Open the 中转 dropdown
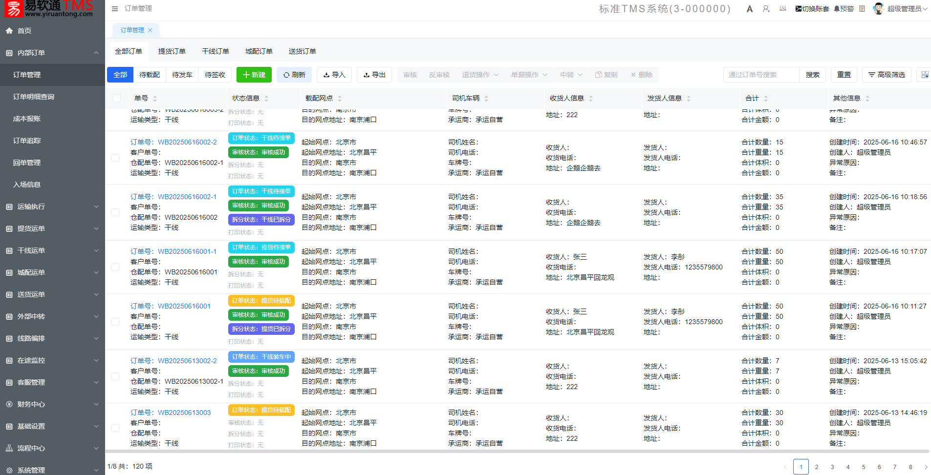Screen dimensions: 931x475 [571, 75]
